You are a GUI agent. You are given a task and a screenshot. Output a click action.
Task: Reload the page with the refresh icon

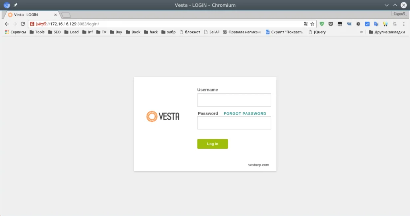click(23, 24)
